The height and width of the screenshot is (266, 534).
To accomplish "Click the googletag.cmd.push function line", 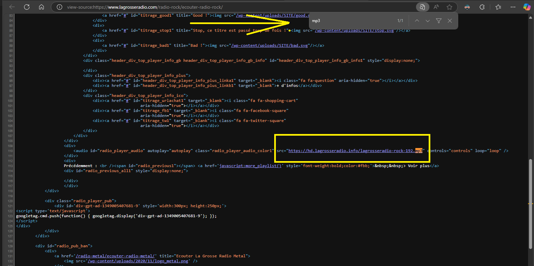I will point(116,216).
